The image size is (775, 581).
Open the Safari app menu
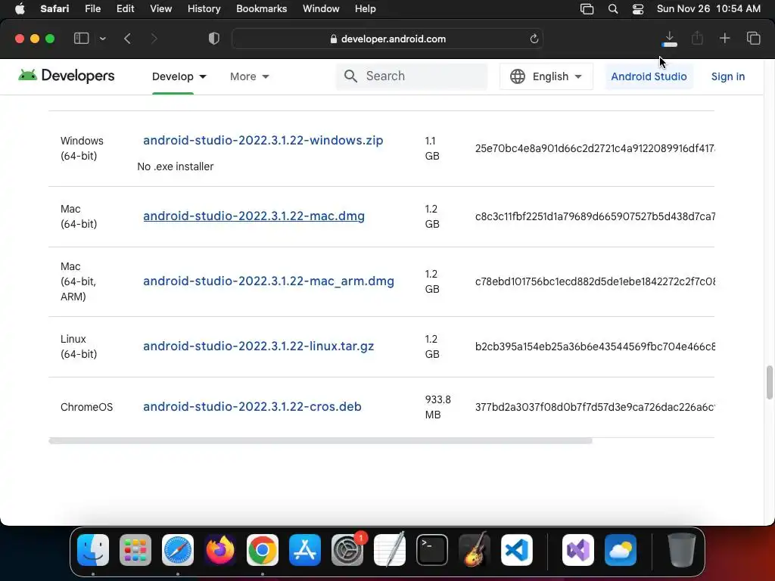coord(54,9)
